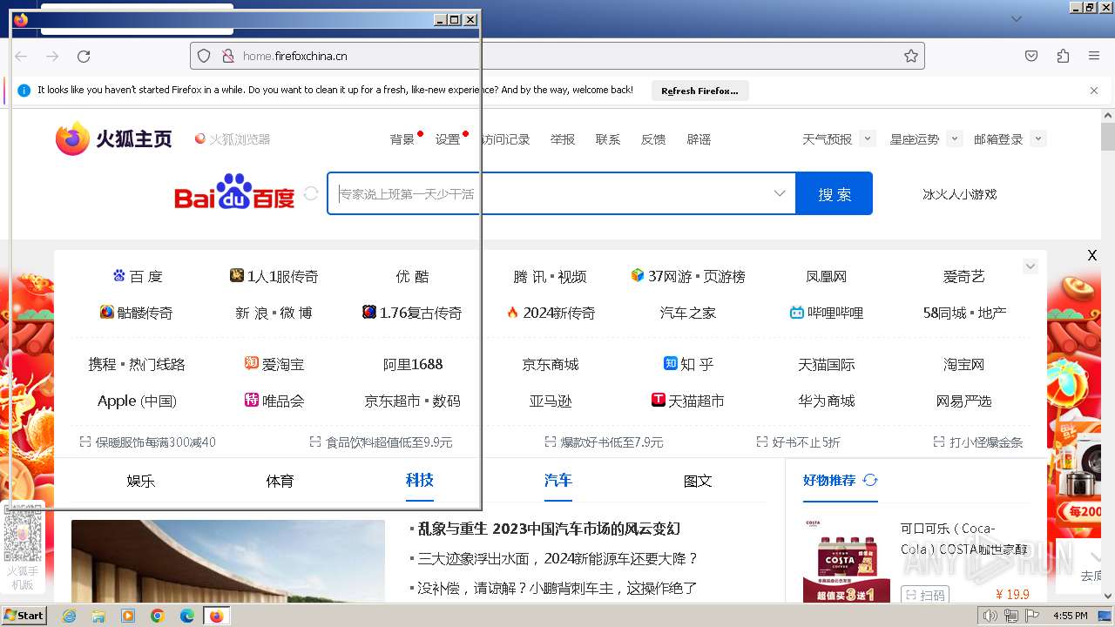The width and height of the screenshot is (1115, 627).
Task: Open the 1.76复古传奇 link
Action: (x=412, y=313)
